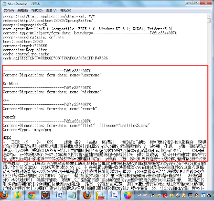The width and height of the screenshot is (214, 201).
Task: Click the blue square tray icon
Action: [x=203, y=195]
